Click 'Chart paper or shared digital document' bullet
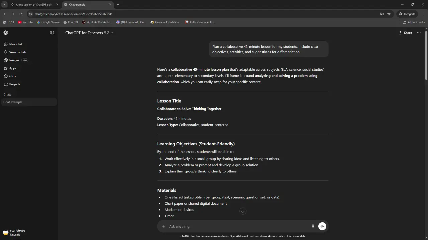The image size is (428, 240). click(196, 203)
